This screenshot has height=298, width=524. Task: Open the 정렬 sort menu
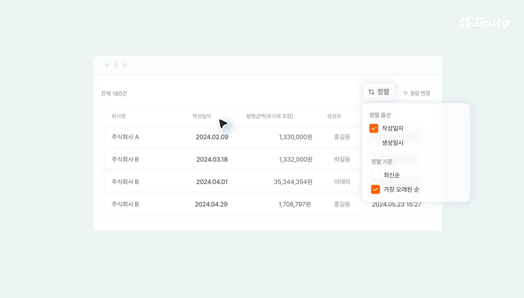(379, 91)
